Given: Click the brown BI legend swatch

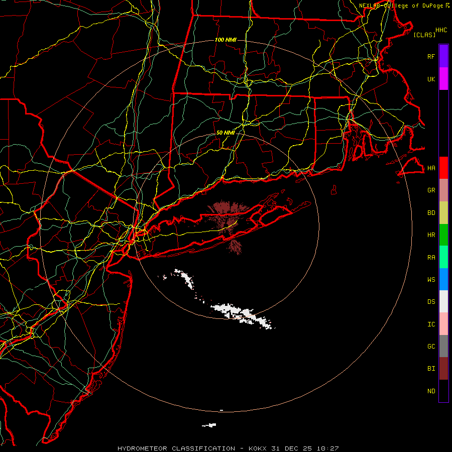Looking at the screenshot, I should tap(443, 369).
